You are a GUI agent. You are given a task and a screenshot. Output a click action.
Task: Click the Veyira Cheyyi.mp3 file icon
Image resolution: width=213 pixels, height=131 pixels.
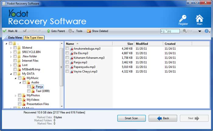pyautogui.click(x=72, y=71)
